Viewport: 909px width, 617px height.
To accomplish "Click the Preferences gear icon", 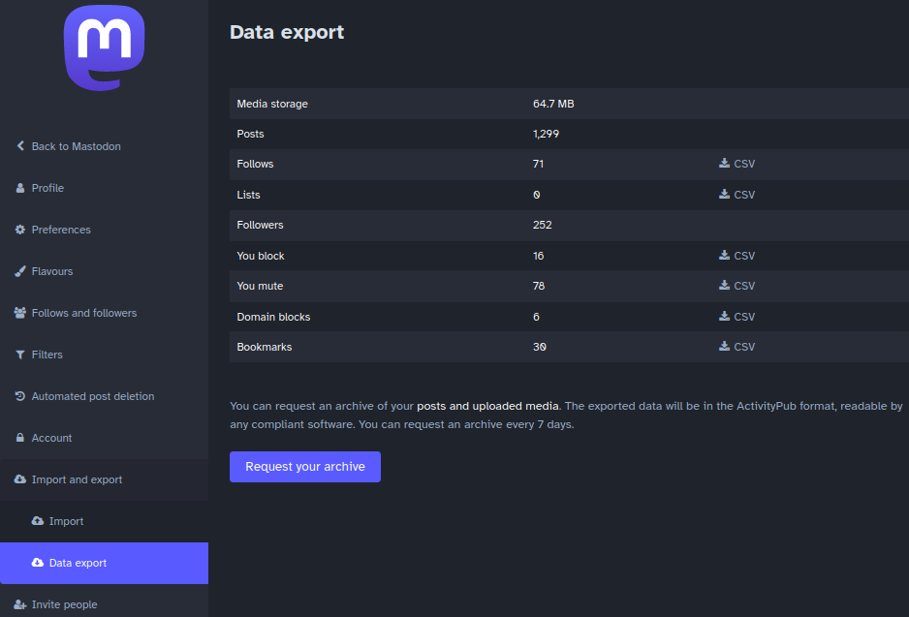I will 20,230.
